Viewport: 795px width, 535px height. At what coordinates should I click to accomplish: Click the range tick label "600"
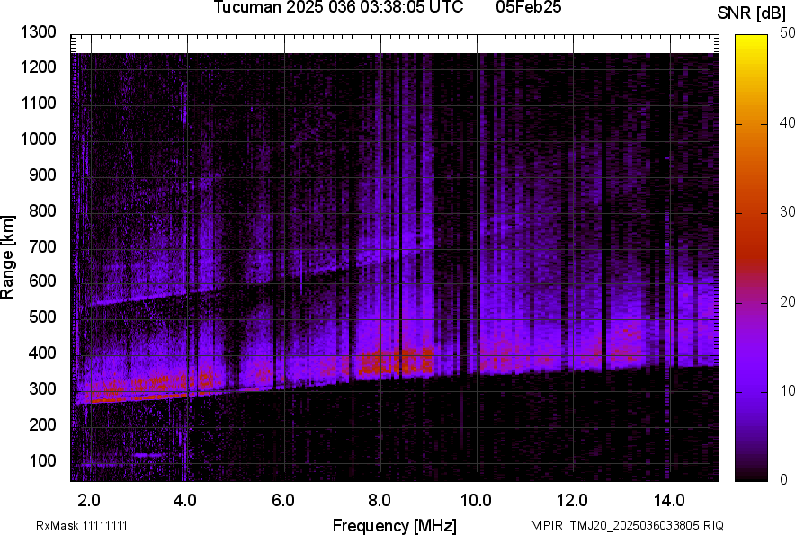pyautogui.click(x=42, y=281)
